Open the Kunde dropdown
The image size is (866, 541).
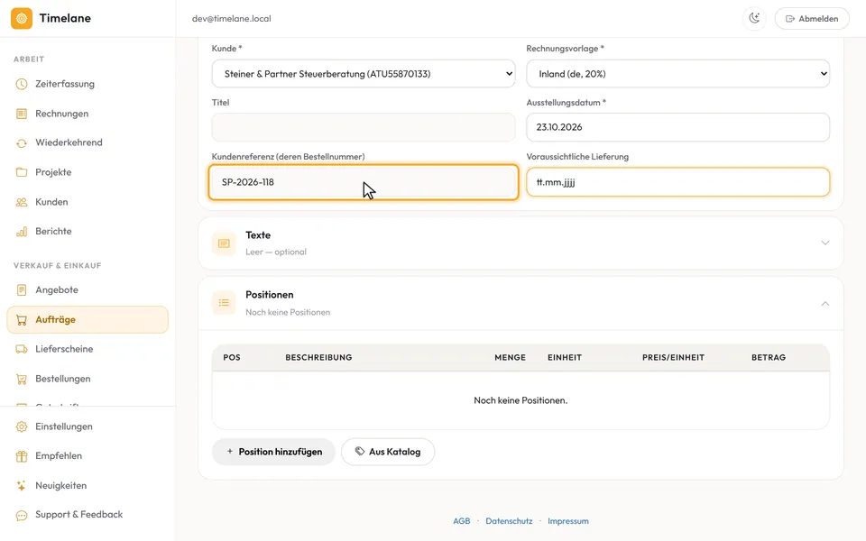(x=364, y=74)
